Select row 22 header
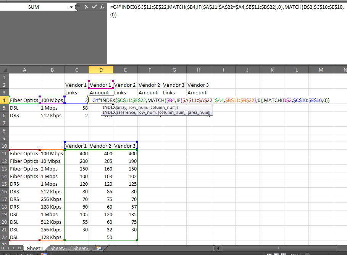Screen dimensions: 347x255 coord(4,237)
